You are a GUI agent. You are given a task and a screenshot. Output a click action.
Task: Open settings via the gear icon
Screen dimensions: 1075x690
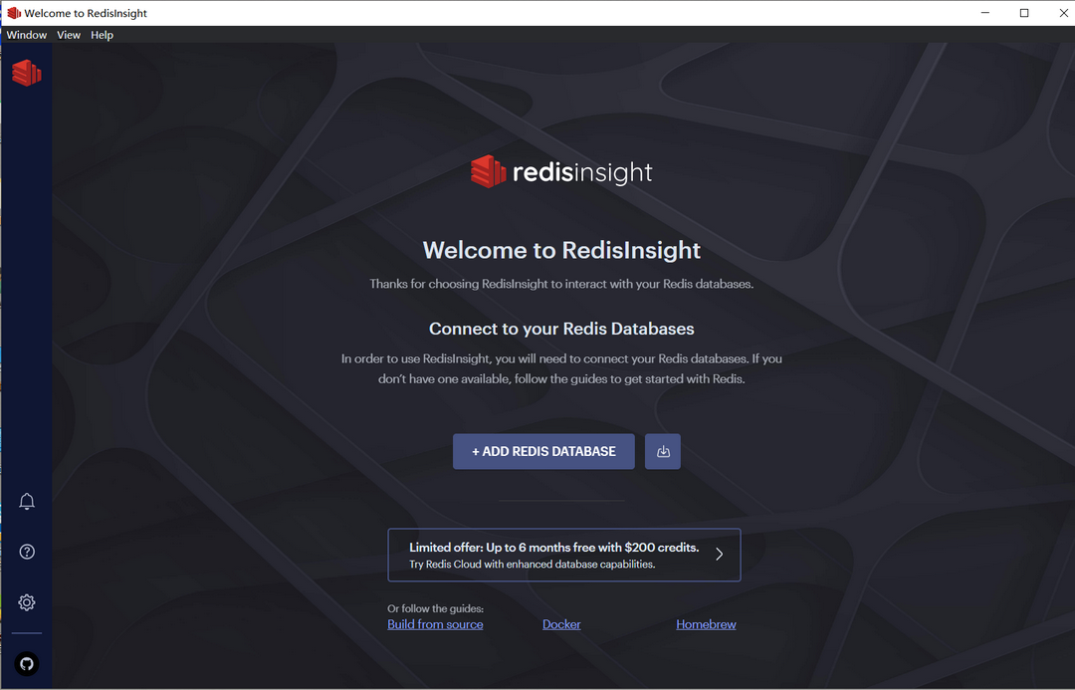point(26,602)
